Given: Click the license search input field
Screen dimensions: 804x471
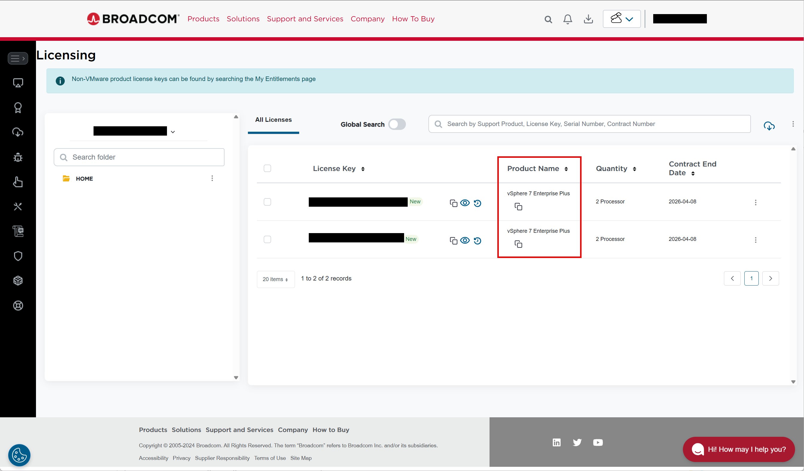Looking at the screenshot, I should pos(589,124).
